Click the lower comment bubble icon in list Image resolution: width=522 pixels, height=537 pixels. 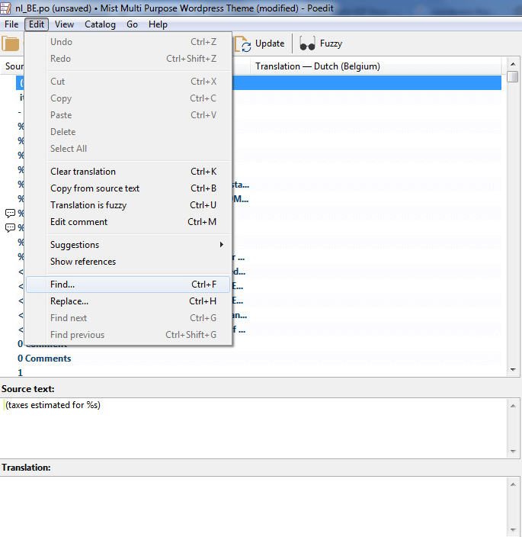pos(10,227)
